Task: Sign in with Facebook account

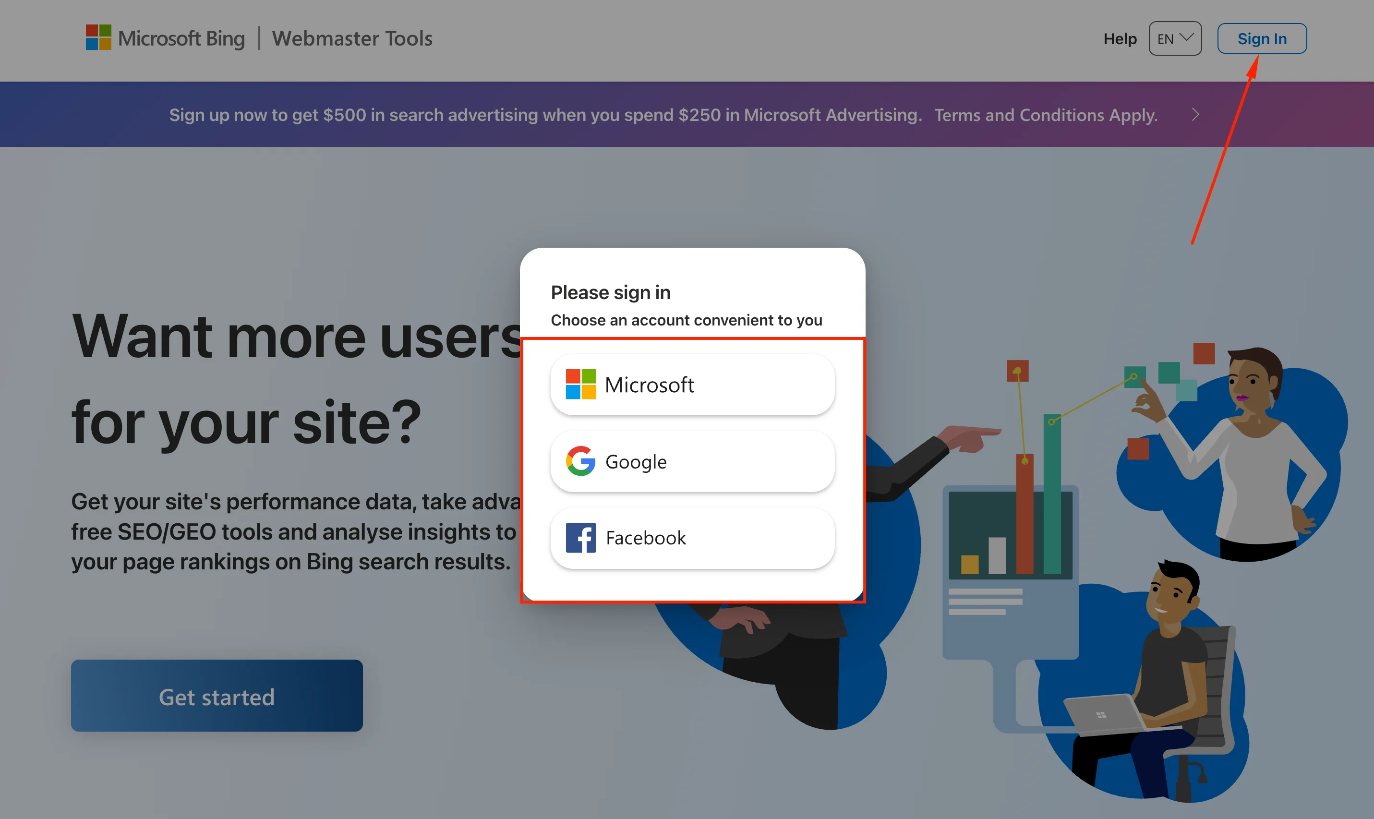Action: point(692,538)
